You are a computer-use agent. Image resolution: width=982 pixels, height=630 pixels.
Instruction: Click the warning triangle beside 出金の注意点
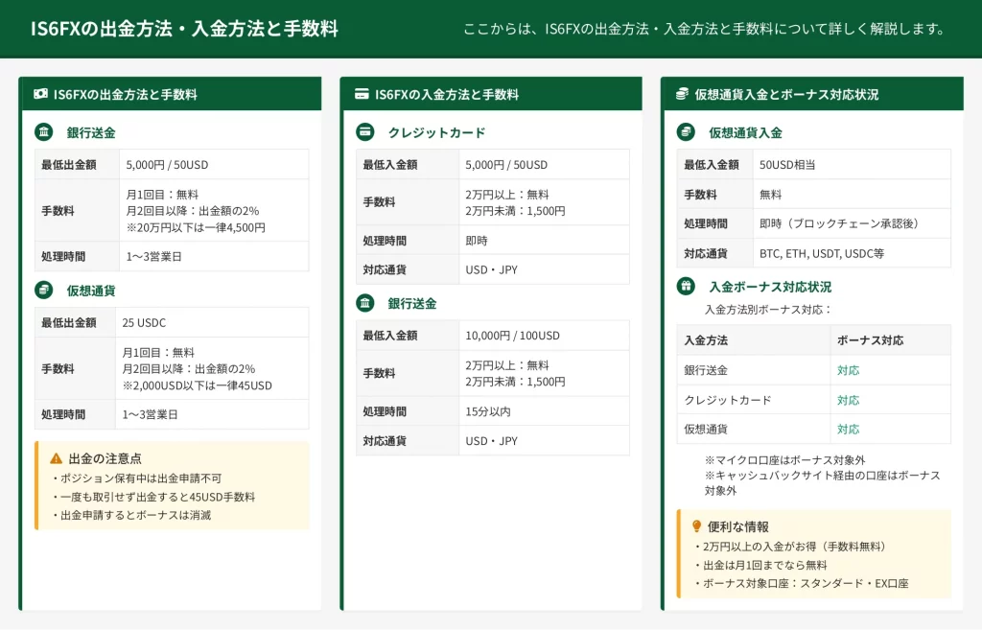click(x=56, y=458)
